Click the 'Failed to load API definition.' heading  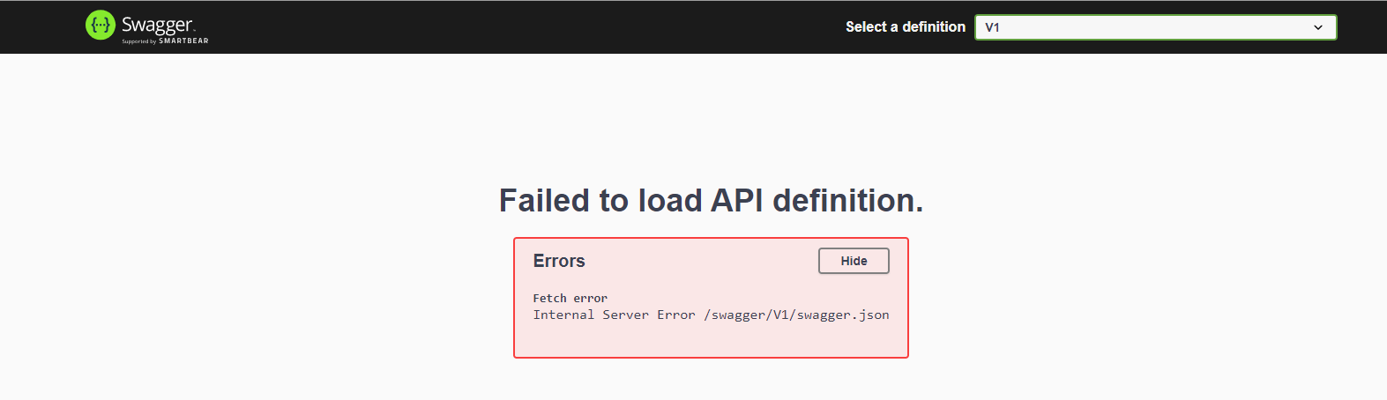(711, 201)
